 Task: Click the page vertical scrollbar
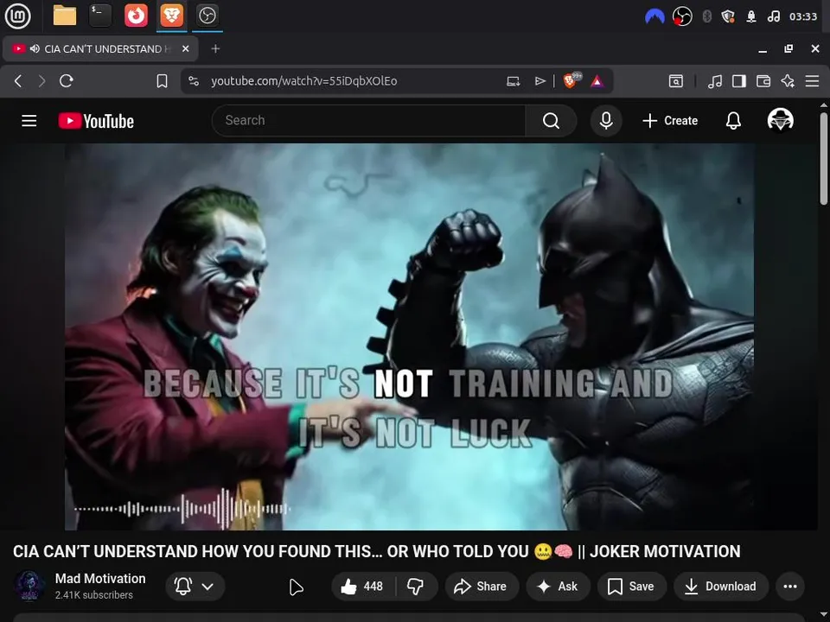point(824,158)
